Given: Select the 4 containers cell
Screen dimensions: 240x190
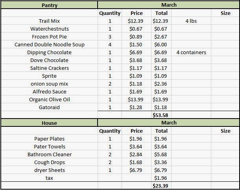Looking at the screenshot, I should click(x=191, y=52).
